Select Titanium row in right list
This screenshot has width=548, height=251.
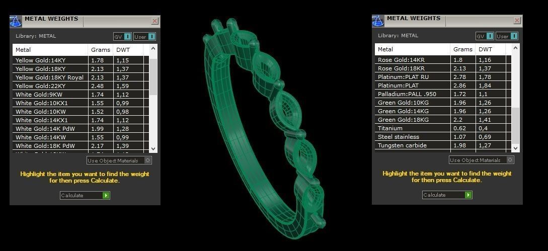click(x=443, y=128)
